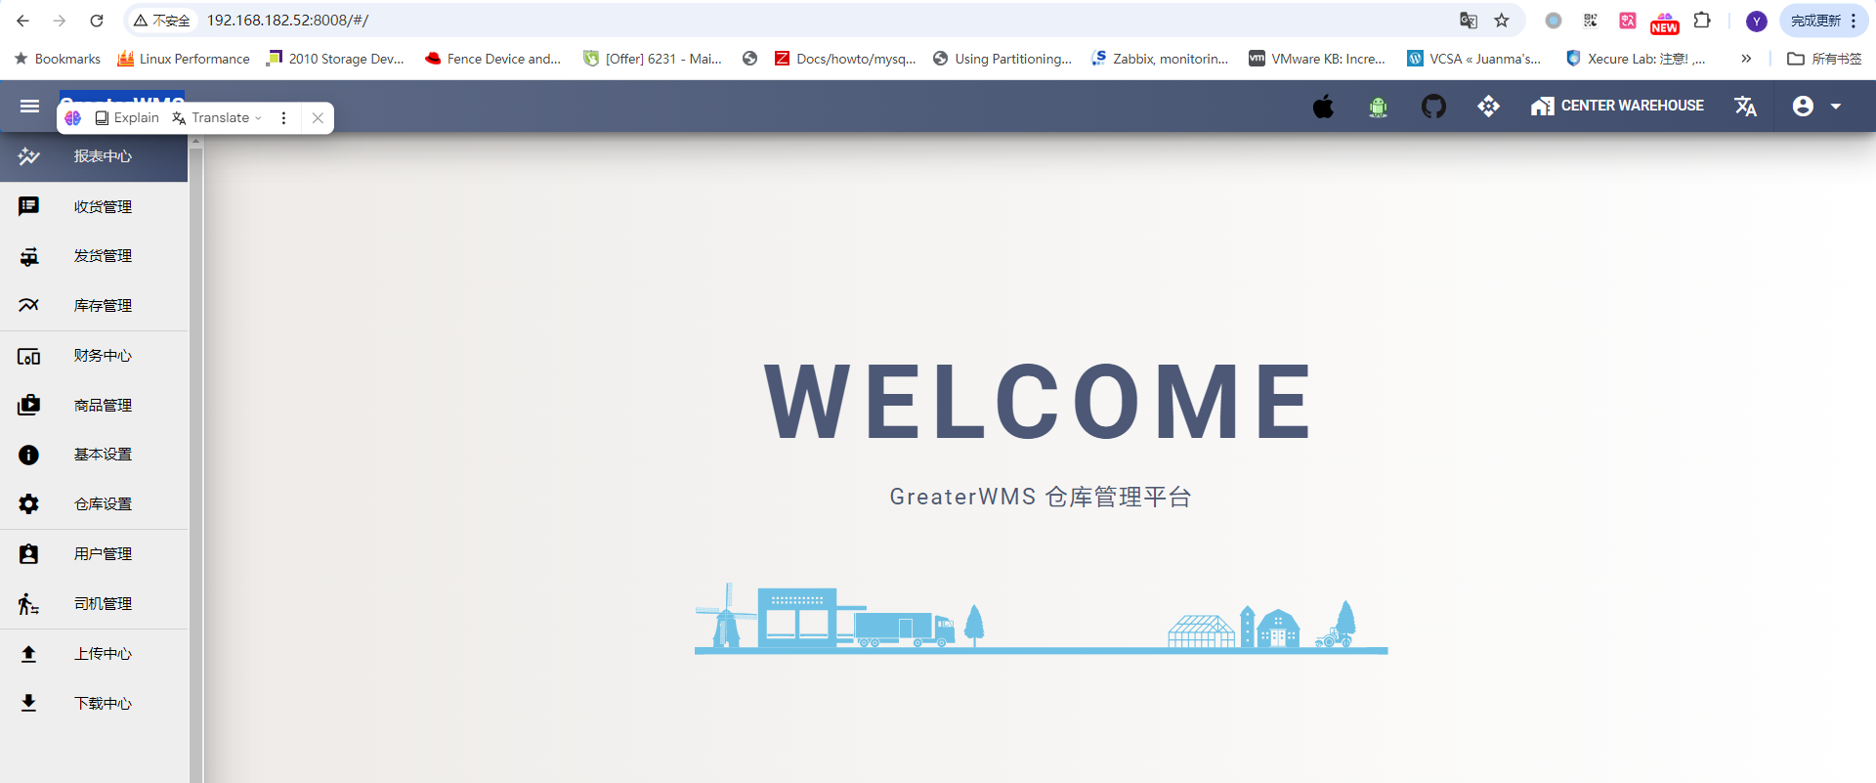
Task: Go forward in browser
Action: point(60,21)
